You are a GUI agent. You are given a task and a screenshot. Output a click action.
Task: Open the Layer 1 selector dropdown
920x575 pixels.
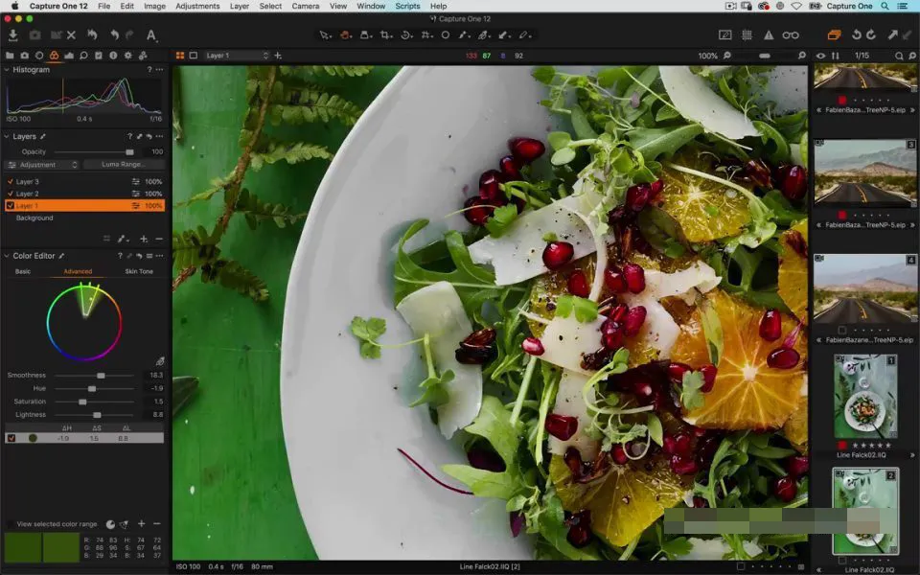pos(237,56)
